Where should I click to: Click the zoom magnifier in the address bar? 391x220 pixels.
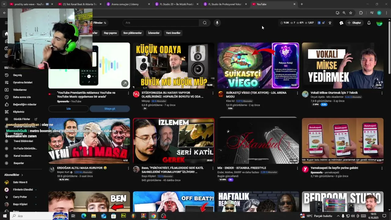click(x=344, y=13)
